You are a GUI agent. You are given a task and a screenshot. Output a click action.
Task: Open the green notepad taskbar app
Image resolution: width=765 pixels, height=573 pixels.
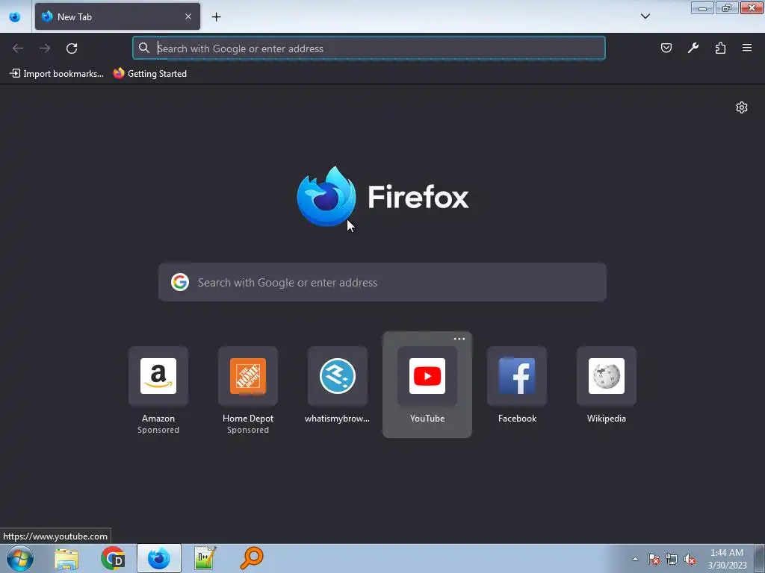point(205,558)
